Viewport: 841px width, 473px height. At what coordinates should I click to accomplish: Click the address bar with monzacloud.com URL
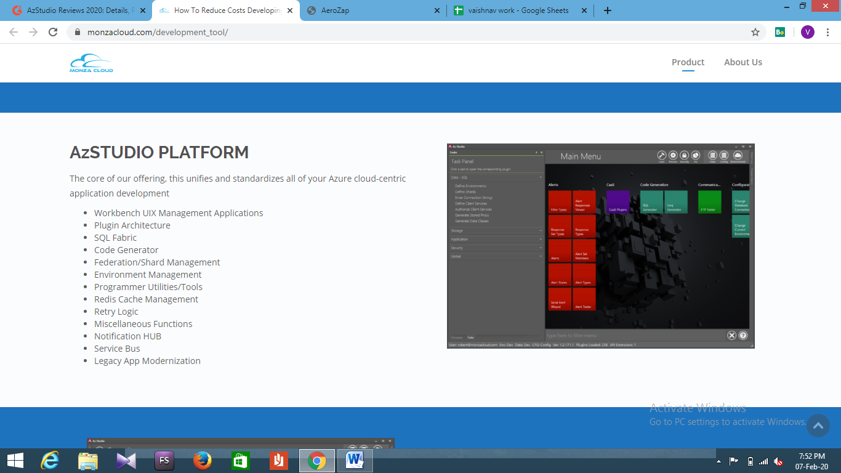click(416, 32)
